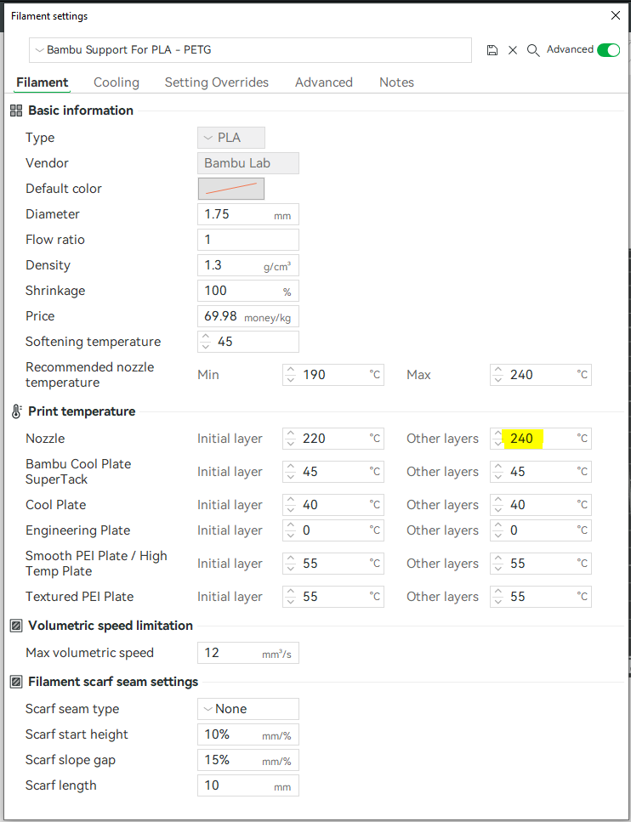Toggle the Advanced mode switch

coord(608,50)
